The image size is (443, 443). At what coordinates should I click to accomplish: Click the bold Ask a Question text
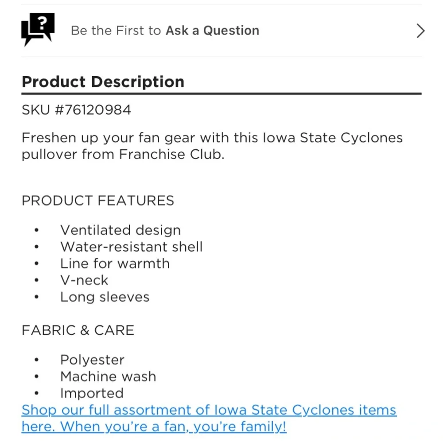(x=213, y=31)
